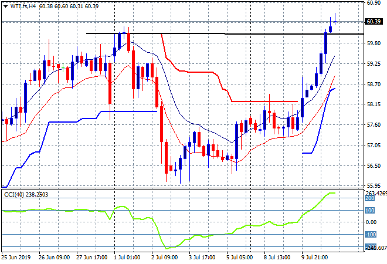Viewport: 387px width, 264px height.
Task: Select the CCI level 100 label
Action: (x=370, y=211)
